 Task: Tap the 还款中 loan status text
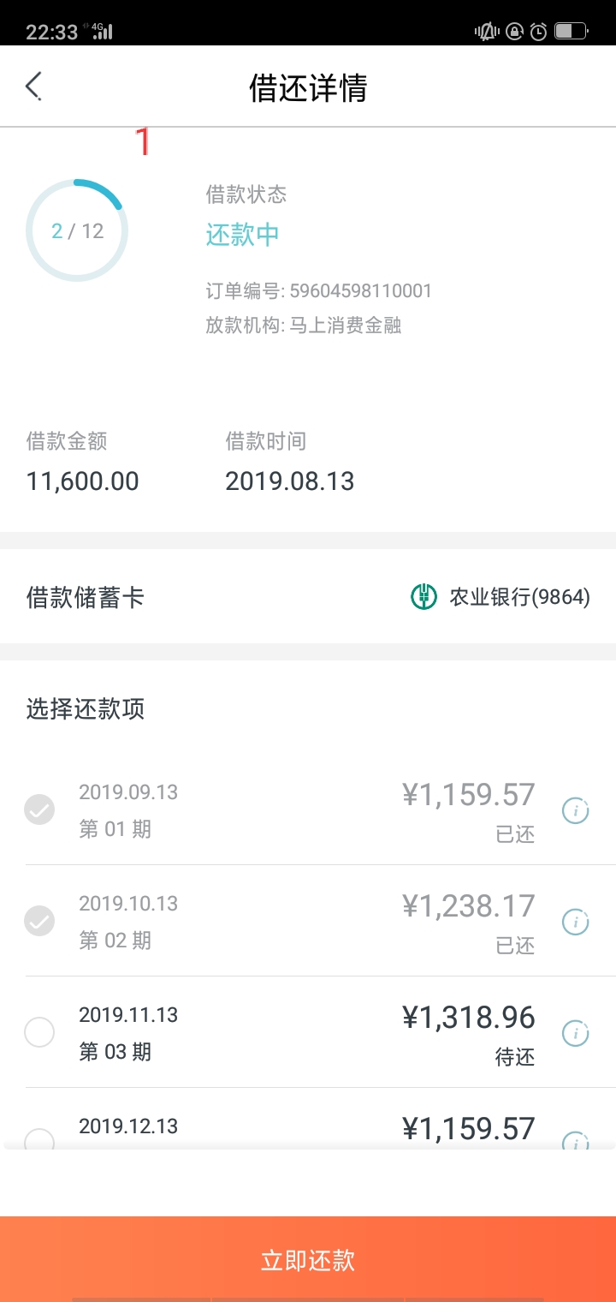point(243,235)
